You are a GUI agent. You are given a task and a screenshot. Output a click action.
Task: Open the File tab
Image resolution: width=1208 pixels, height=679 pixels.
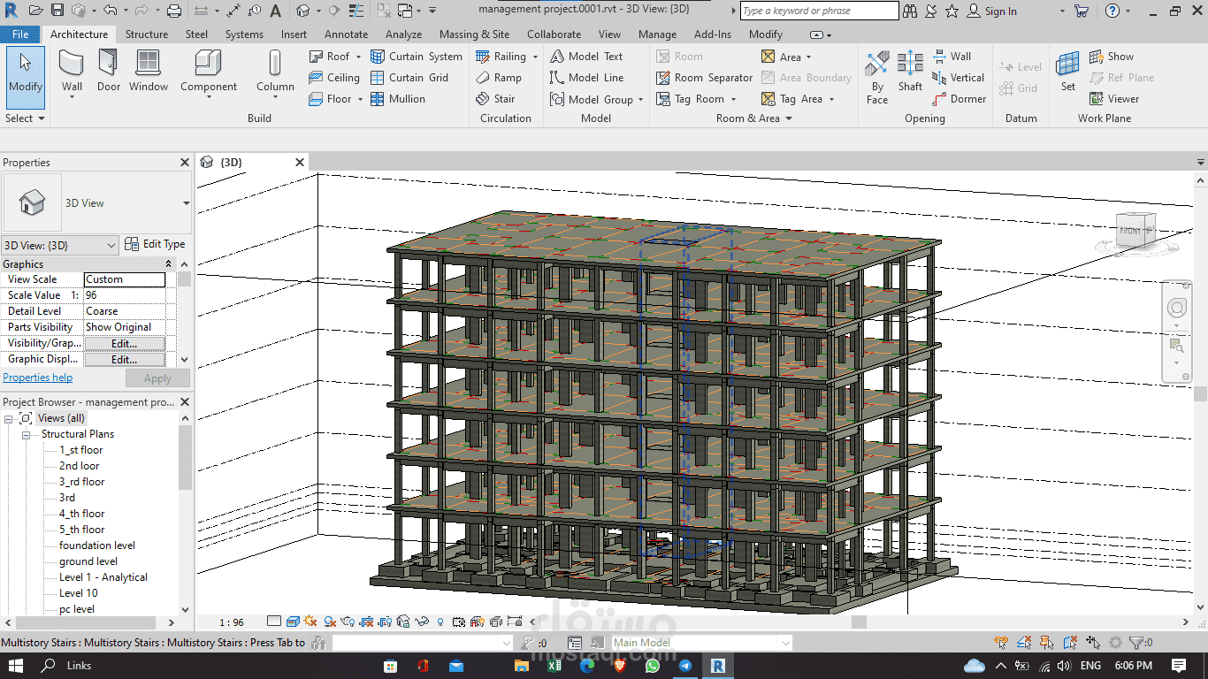(x=20, y=34)
